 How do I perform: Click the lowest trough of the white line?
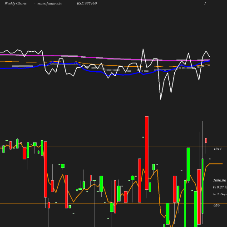[x=161, y=99]
